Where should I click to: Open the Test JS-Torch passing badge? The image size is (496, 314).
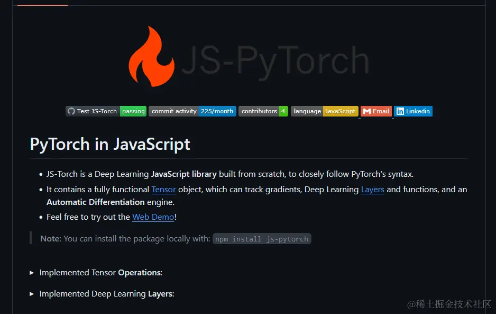[x=106, y=111]
